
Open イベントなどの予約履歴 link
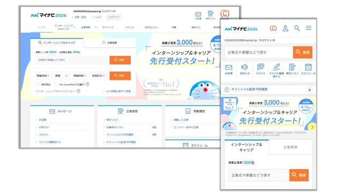pyautogui.click(x=119, y=134)
